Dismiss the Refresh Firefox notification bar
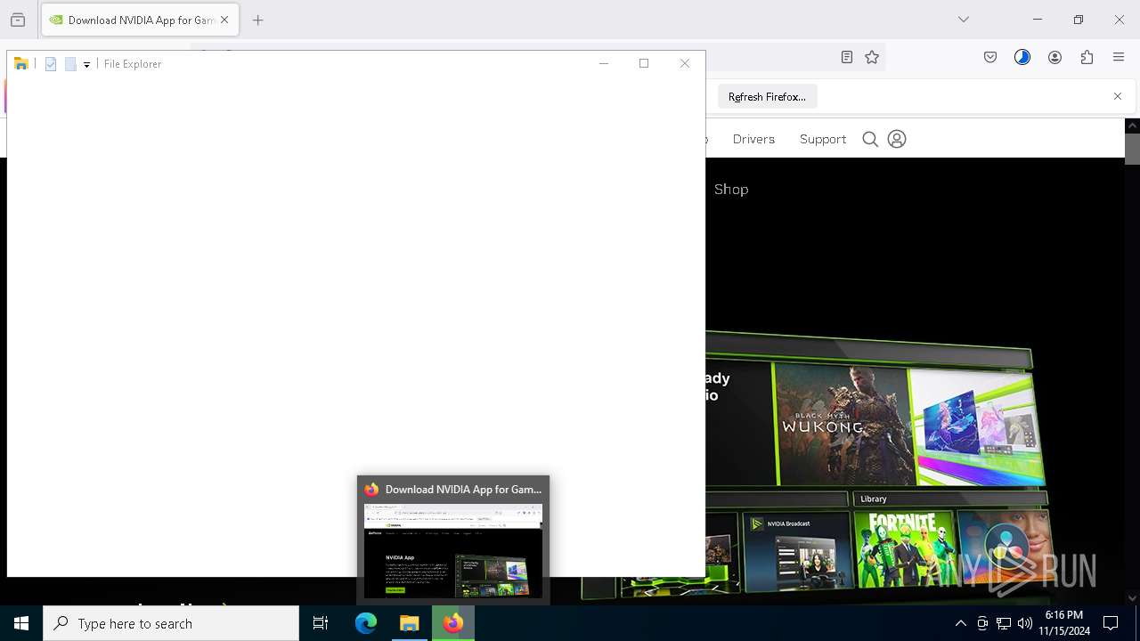The height and width of the screenshot is (641, 1140). 1118,96
